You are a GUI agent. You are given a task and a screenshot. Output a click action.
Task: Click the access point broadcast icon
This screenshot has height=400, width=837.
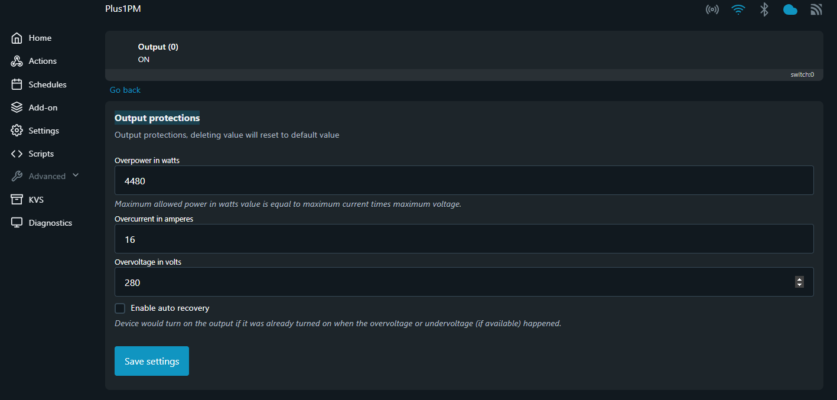point(712,9)
